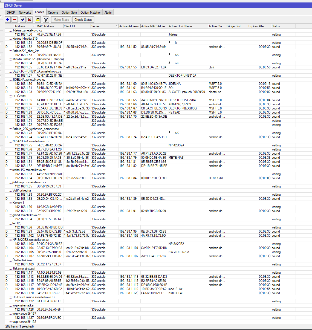This screenshot has height=330, width=312.
Task: Sort by the Server column header
Action: click(104, 26)
